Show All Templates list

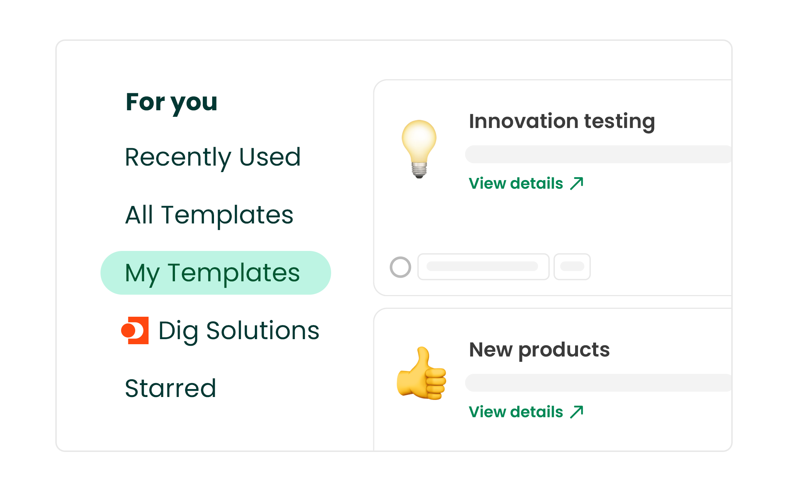coord(209,215)
